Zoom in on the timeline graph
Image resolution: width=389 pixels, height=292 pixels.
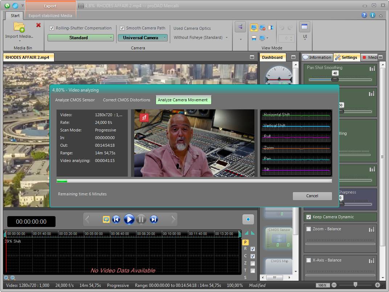pyautogui.click(x=6, y=278)
